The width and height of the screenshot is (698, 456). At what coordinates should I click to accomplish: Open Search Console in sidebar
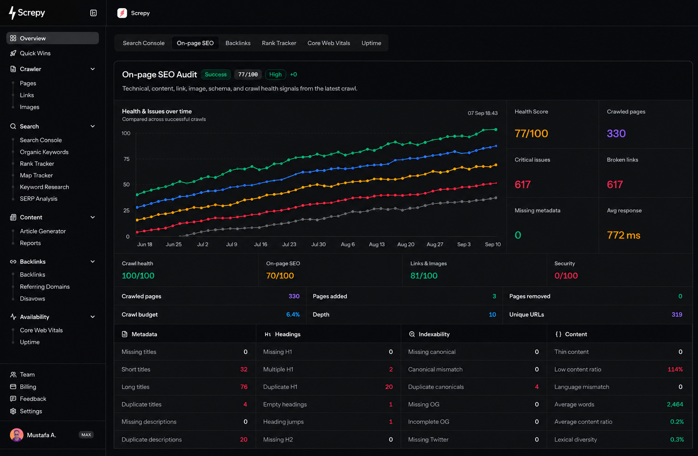tap(41, 140)
